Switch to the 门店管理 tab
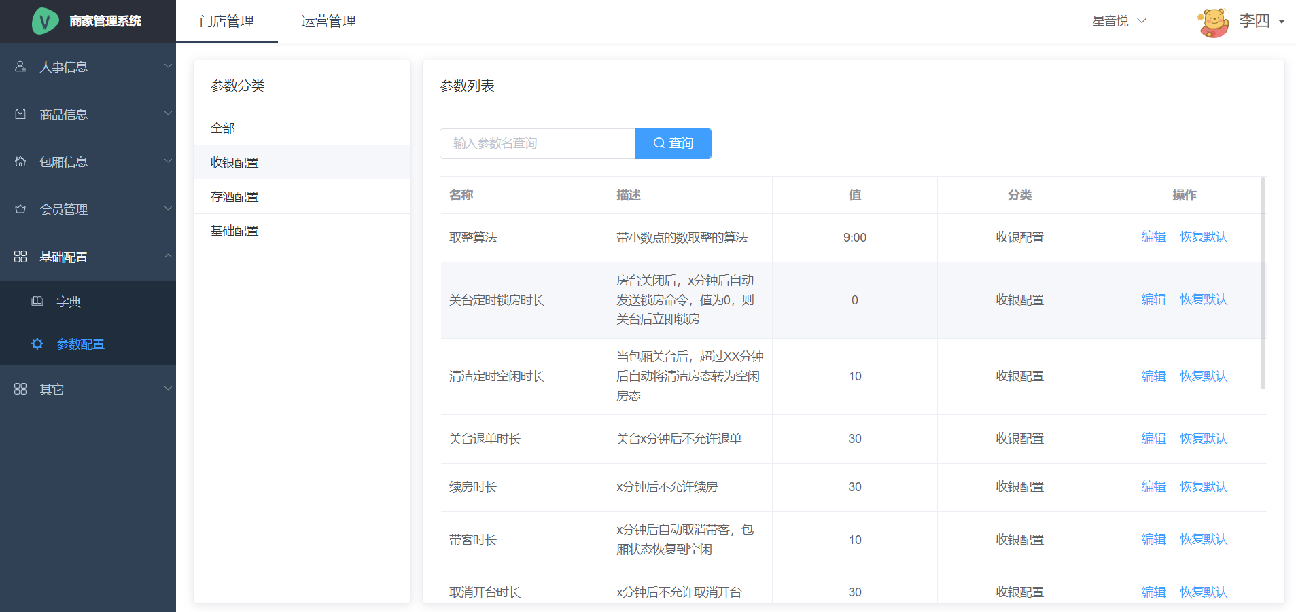This screenshot has width=1296, height=612. (x=226, y=22)
